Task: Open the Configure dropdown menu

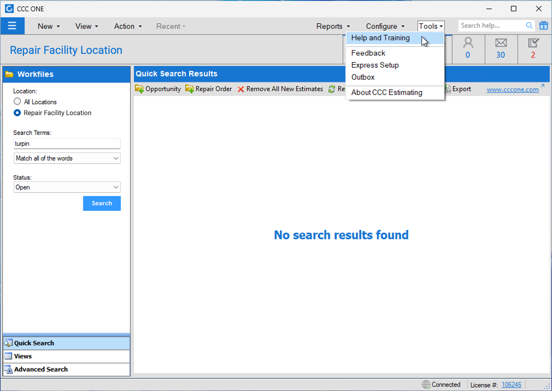Action: 385,26
